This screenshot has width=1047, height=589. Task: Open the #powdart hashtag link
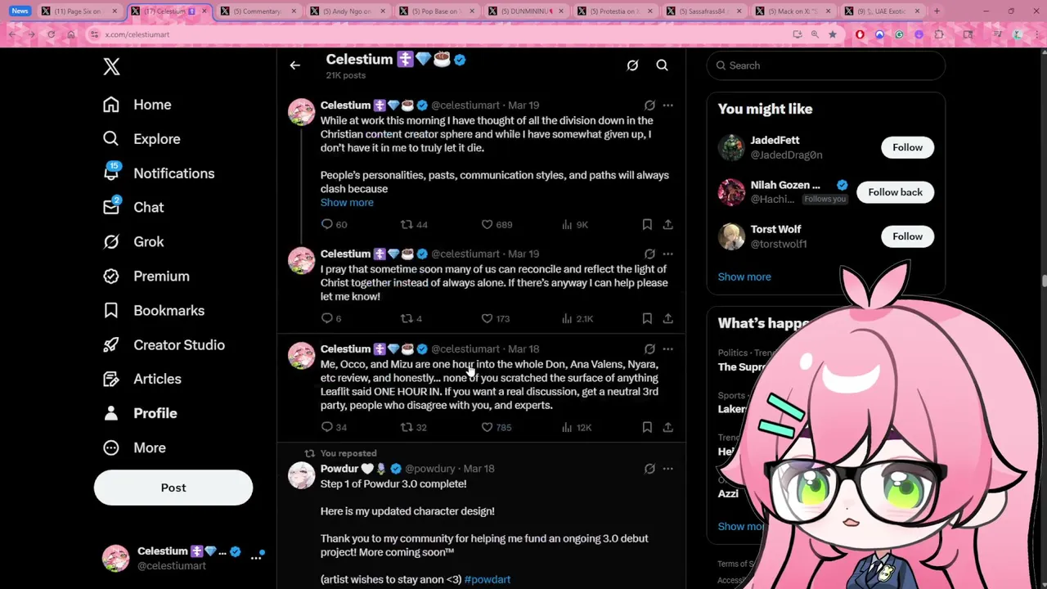click(488, 579)
